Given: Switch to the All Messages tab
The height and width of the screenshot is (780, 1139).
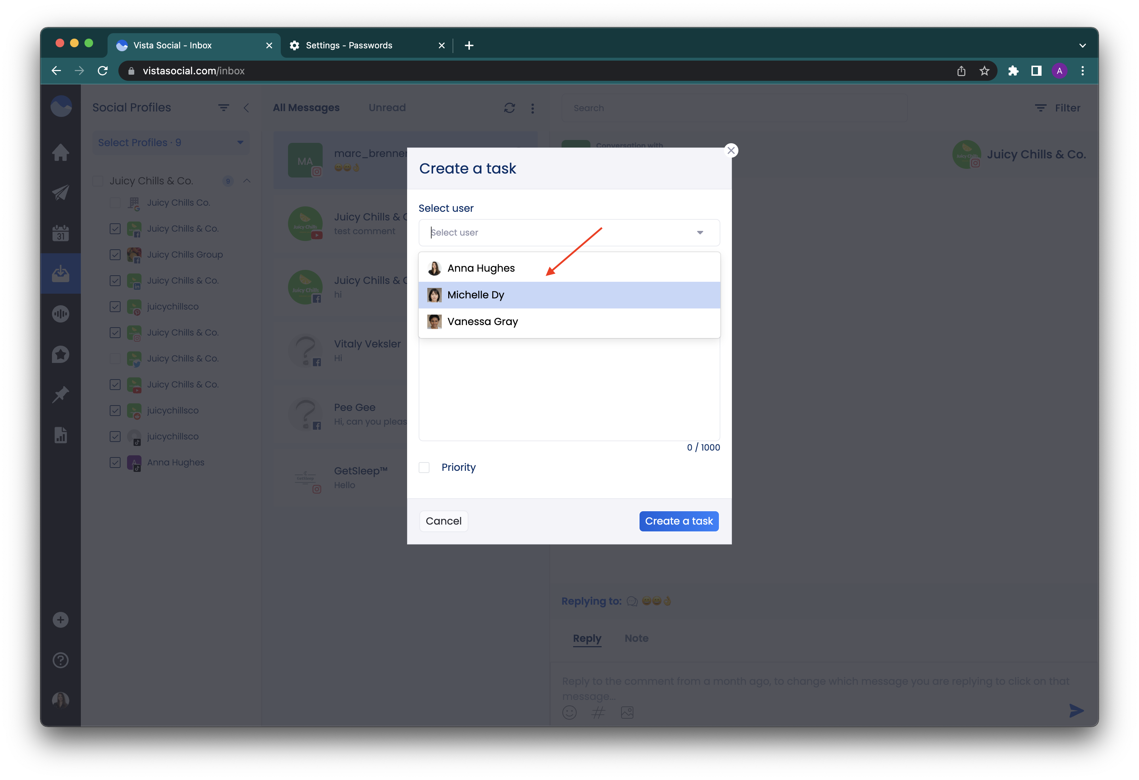Looking at the screenshot, I should coord(306,108).
